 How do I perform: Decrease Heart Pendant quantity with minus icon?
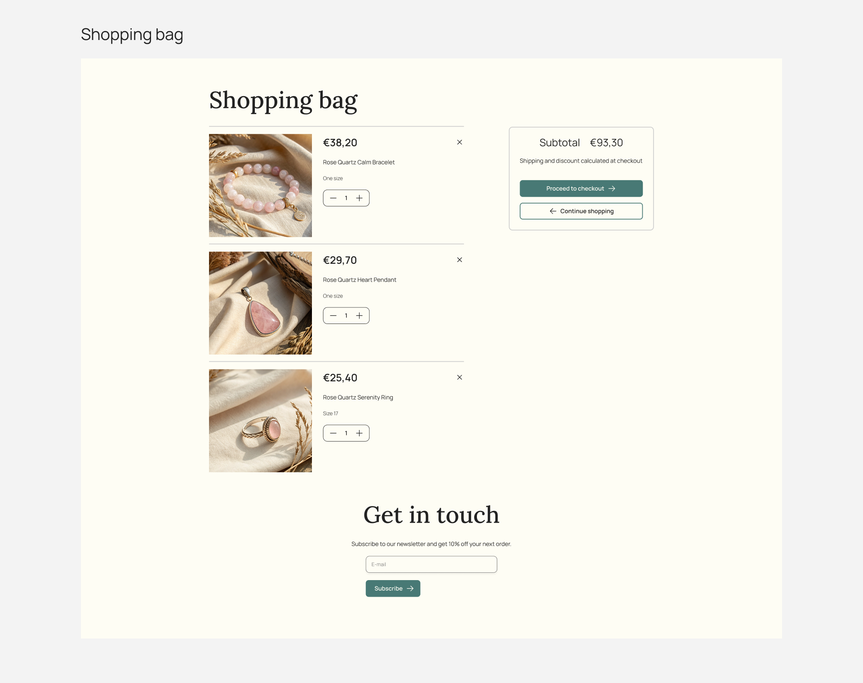tap(333, 316)
